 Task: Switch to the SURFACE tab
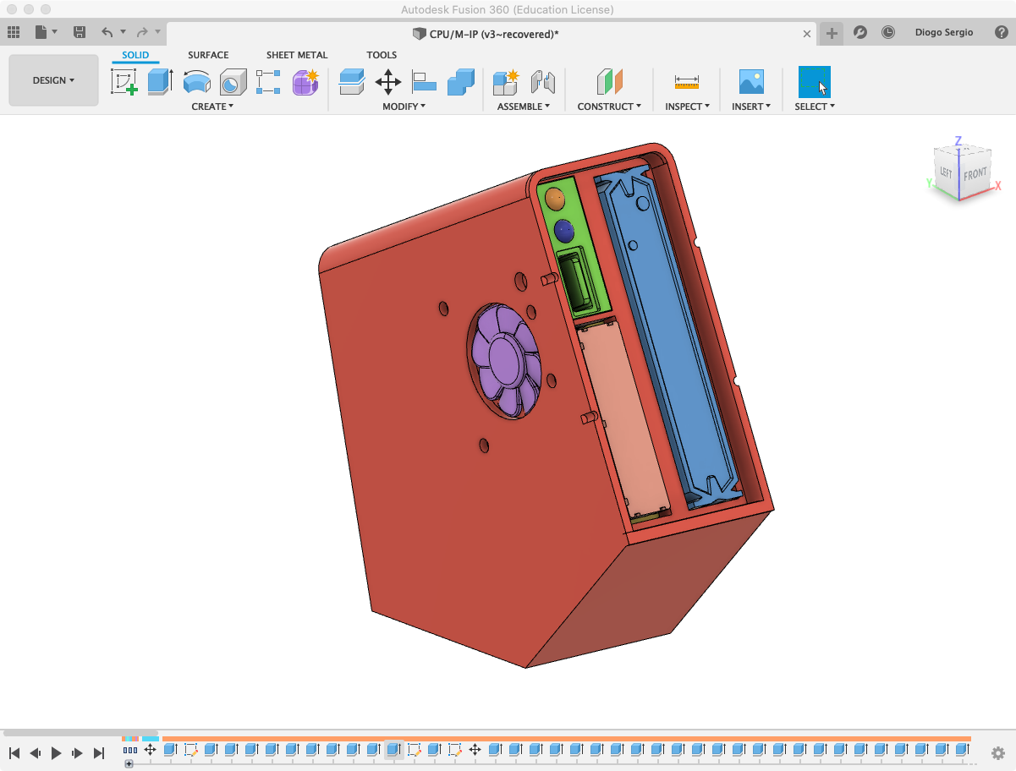208,55
